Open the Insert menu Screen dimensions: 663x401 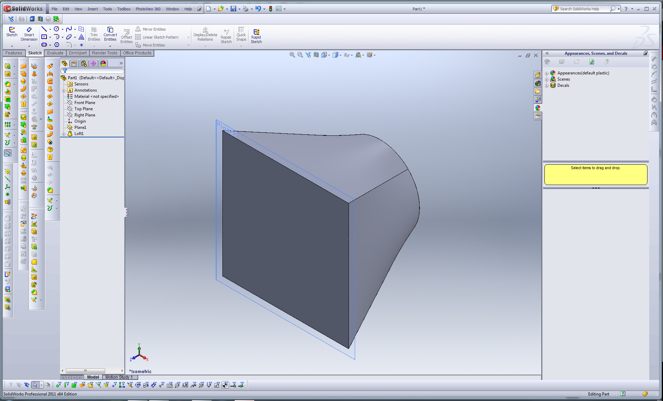[92, 9]
